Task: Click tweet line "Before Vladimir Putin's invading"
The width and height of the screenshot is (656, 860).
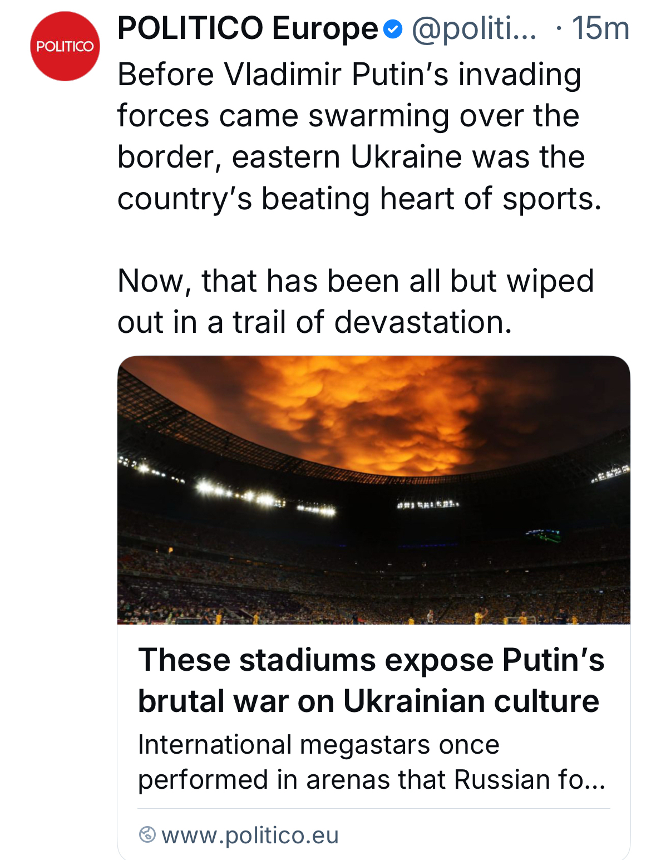Action: (349, 75)
